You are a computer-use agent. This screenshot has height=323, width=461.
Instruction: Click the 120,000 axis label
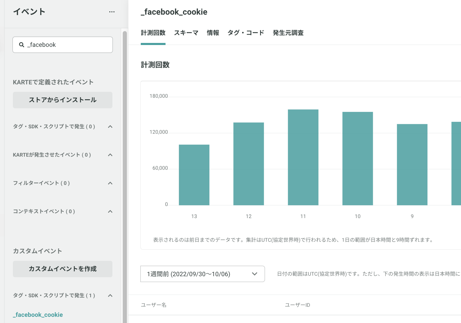point(159,132)
